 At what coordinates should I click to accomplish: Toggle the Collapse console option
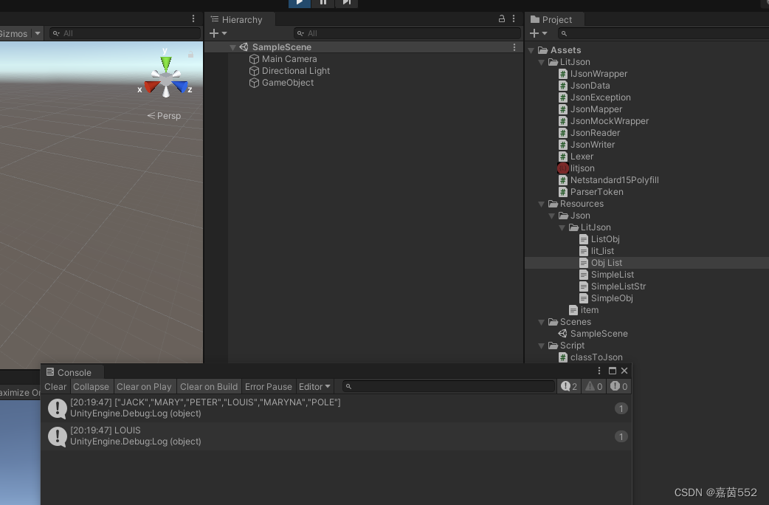tap(92, 387)
